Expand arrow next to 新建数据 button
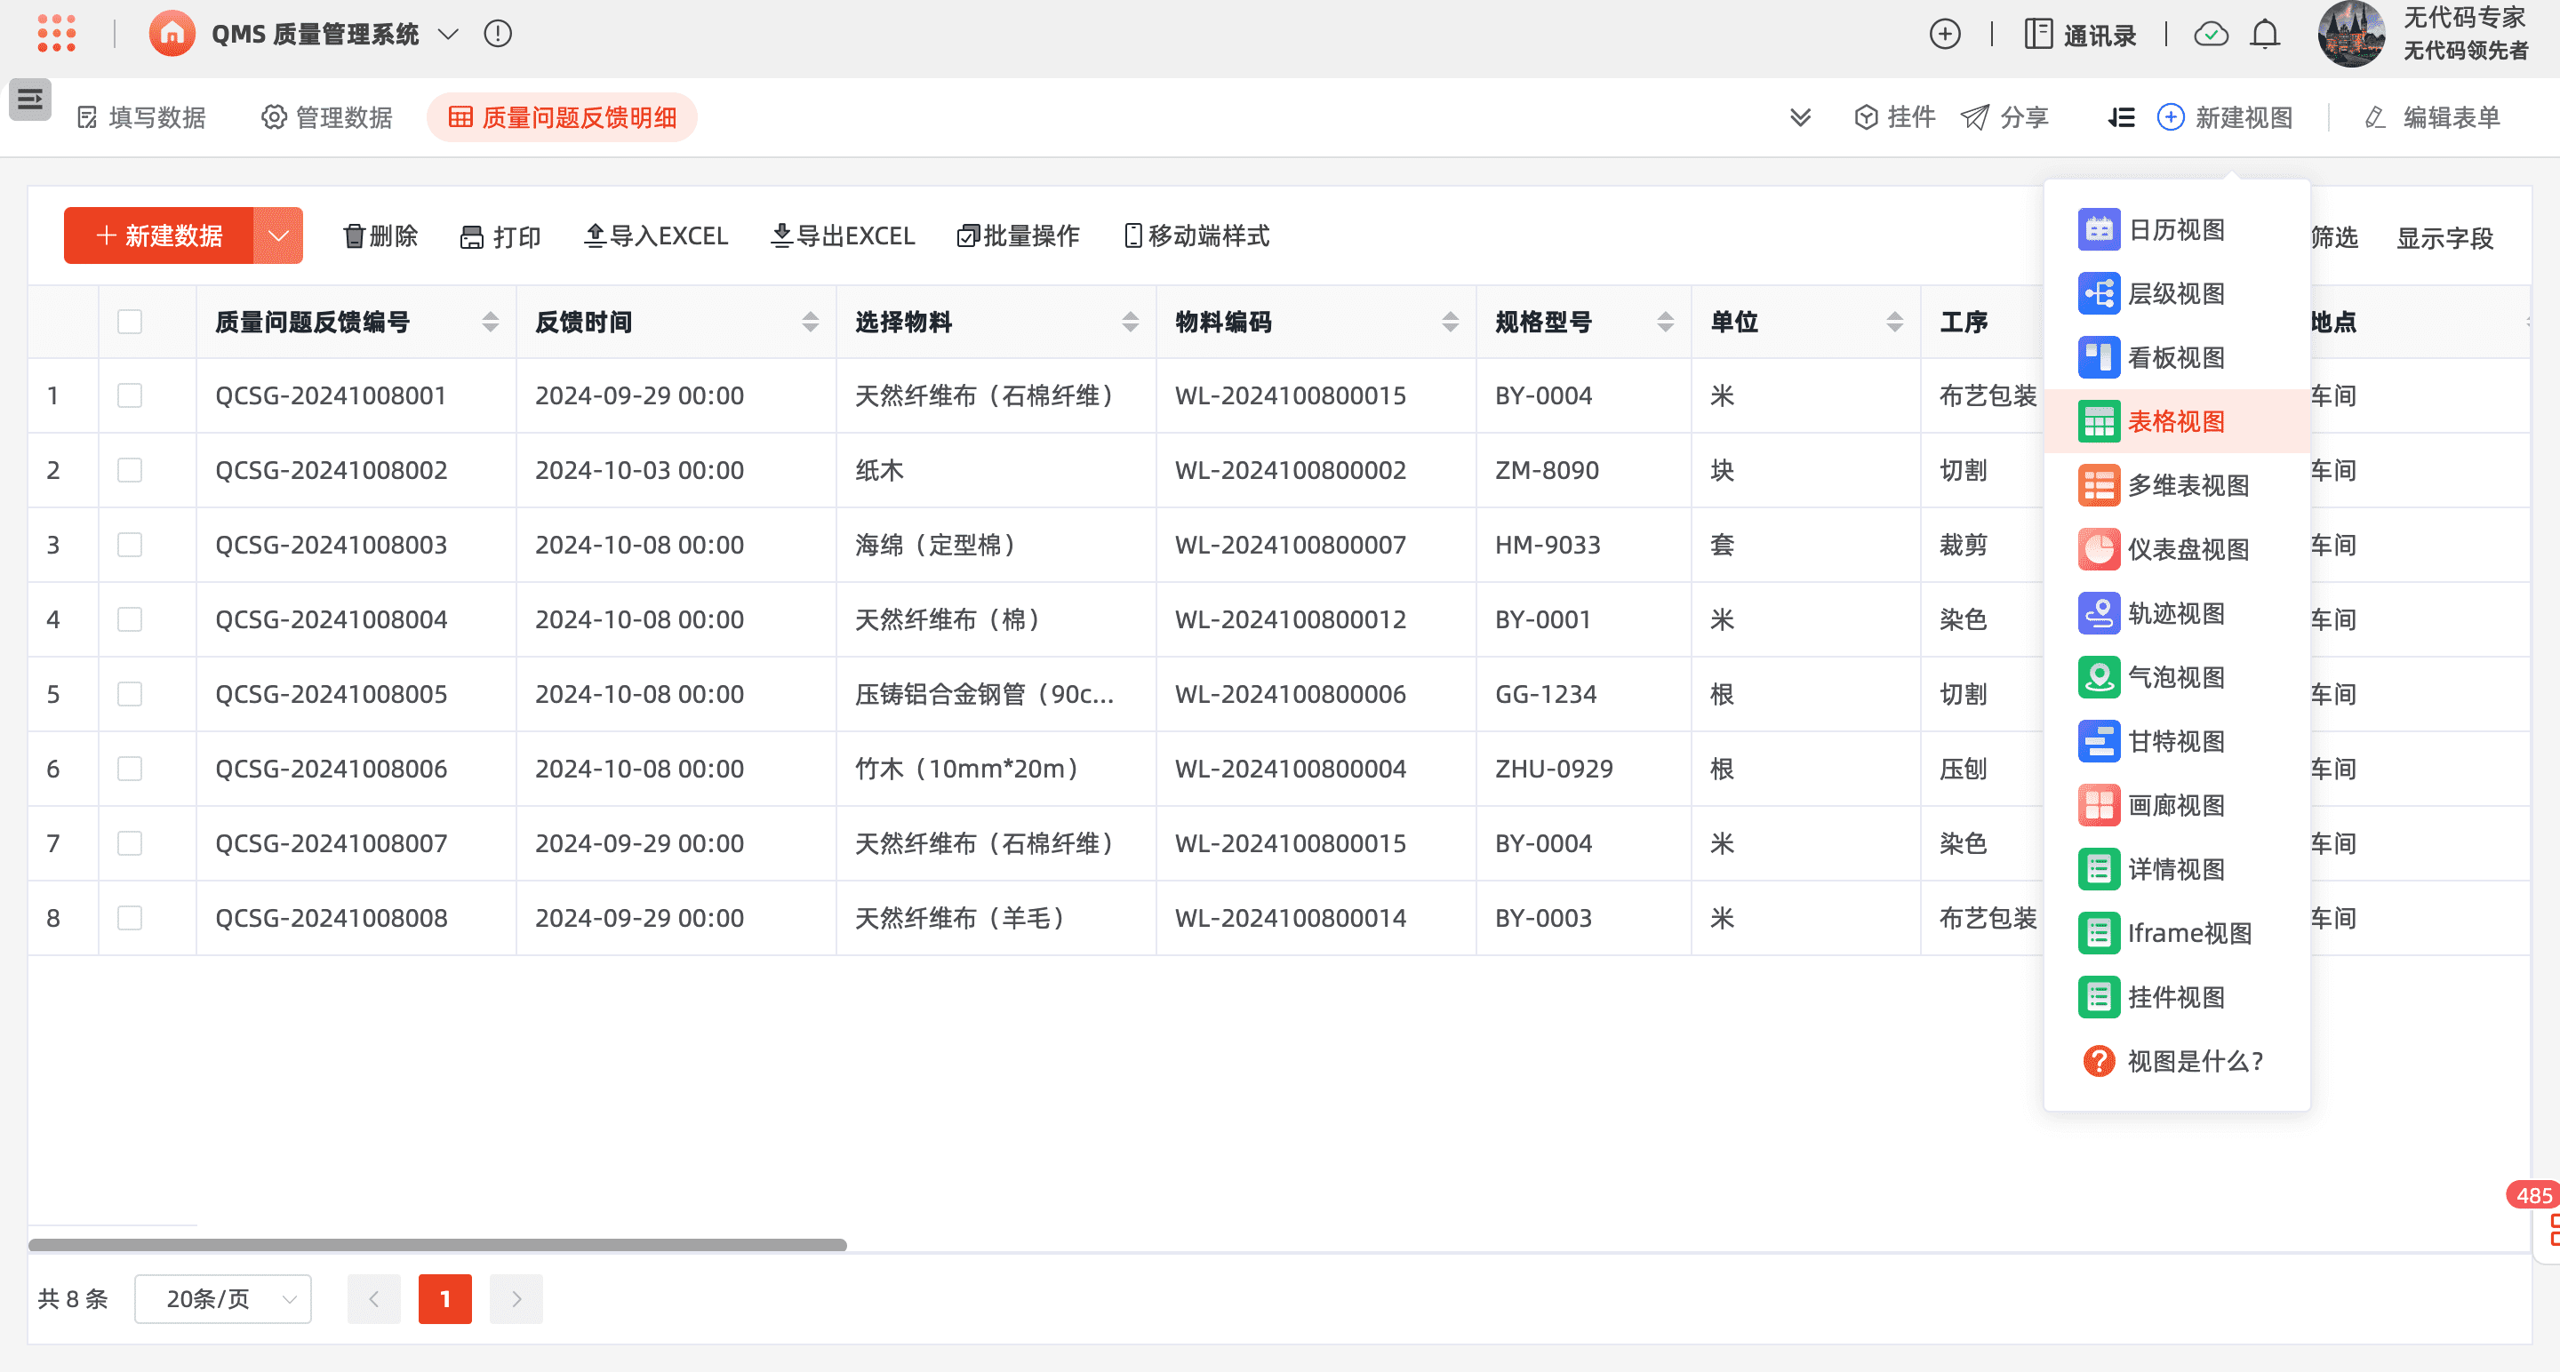 pyautogui.click(x=278, y=235)
